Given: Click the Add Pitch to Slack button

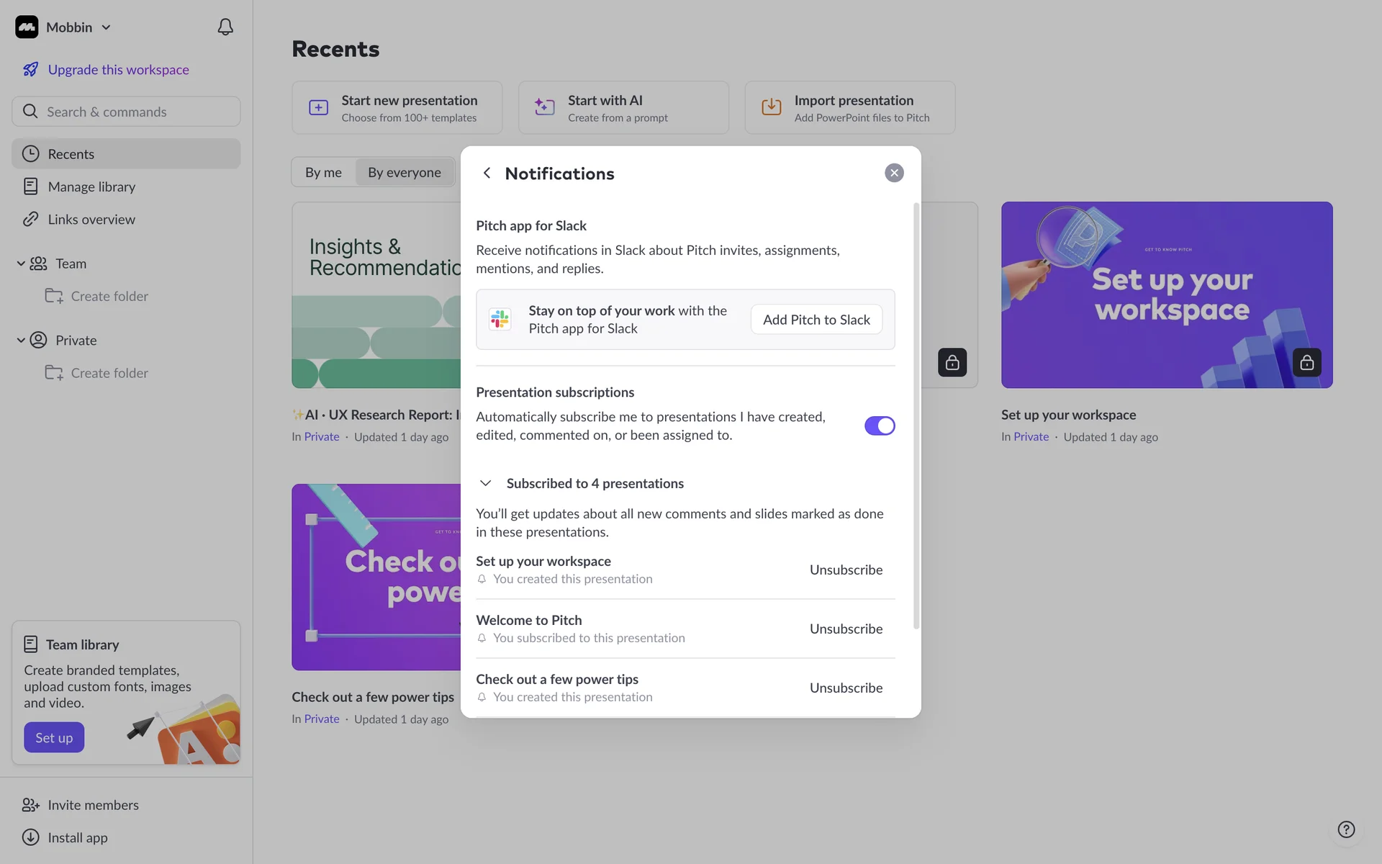Looking at the screenshot, I should click(x=816, y=320).
